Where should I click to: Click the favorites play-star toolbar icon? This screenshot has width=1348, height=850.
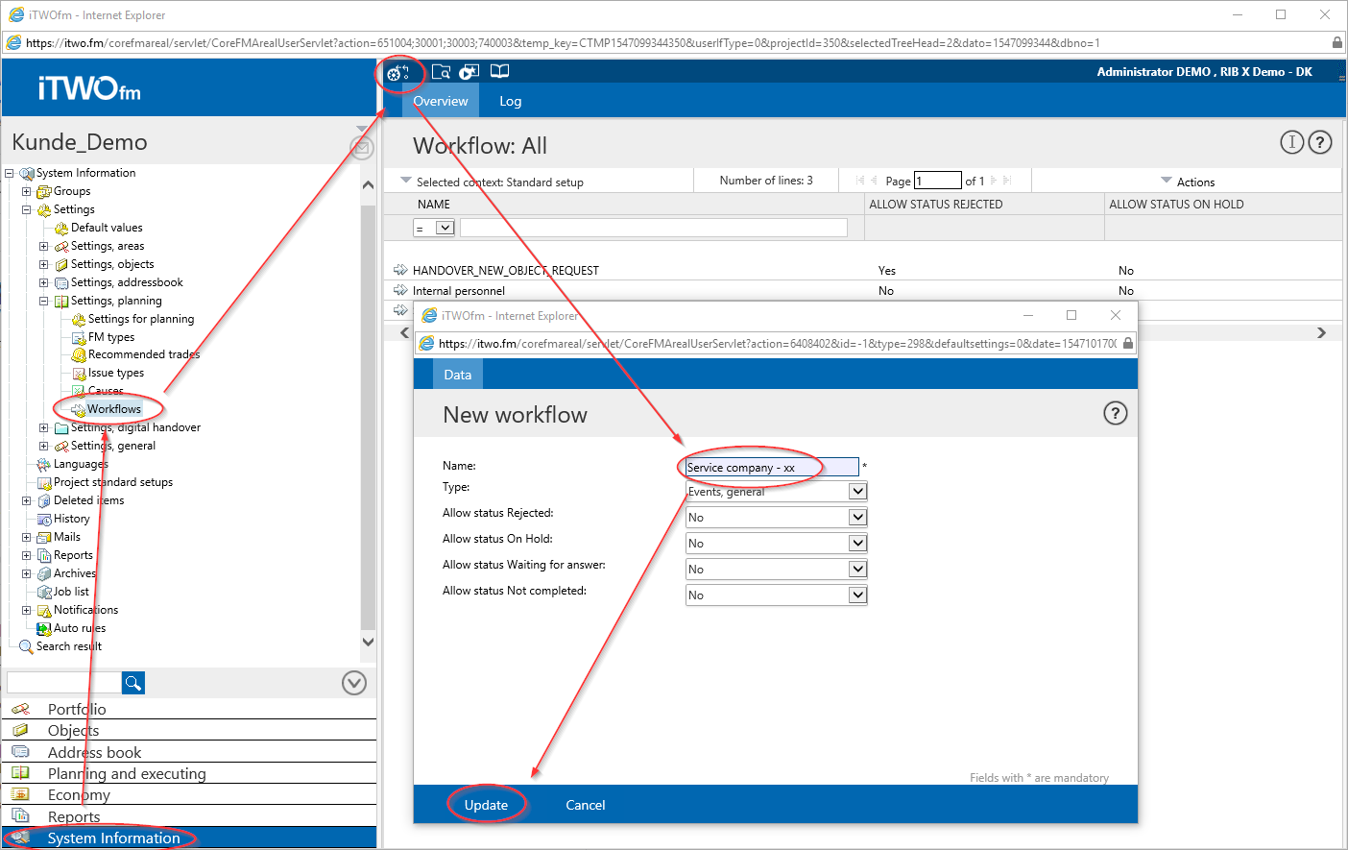coord(469,72)
